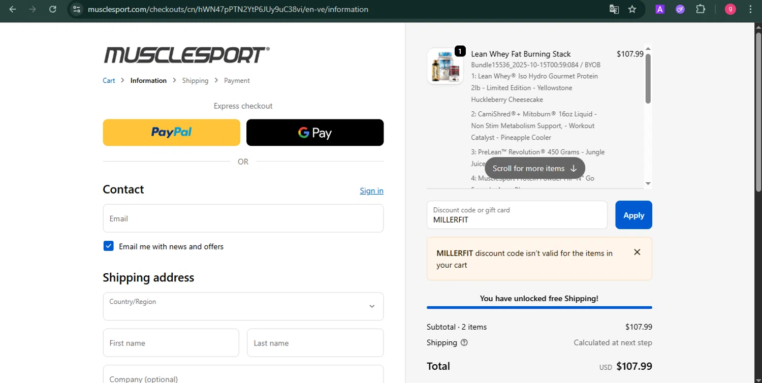Reload the checkout page
The image size is (762, 383).
pyautogui.click(x=52, y=9)
